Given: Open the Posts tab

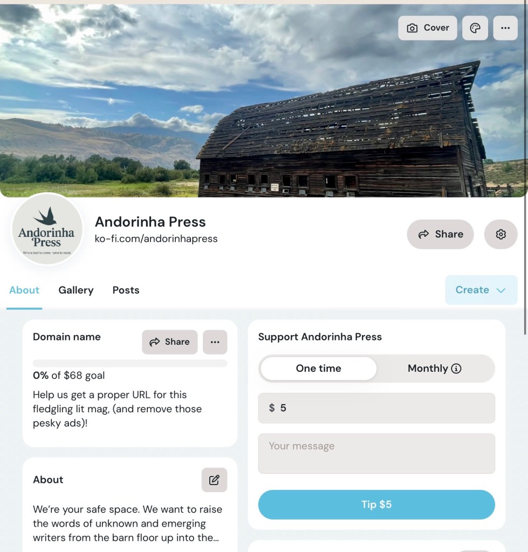Looking at the screenshot, I should pyautogui.click(x=126, y=290).
